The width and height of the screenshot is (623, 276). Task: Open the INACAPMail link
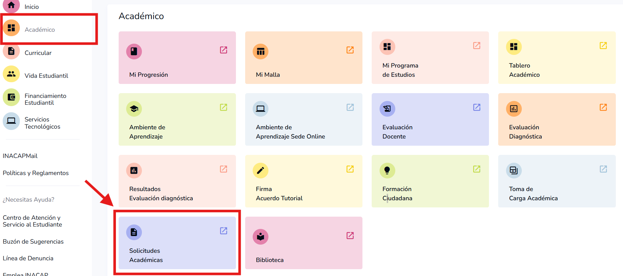point(20,156)
